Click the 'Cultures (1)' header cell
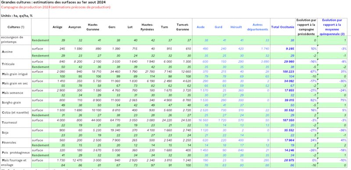The width and height of the screenshot is (351, 170). click(x=16, y=27)
